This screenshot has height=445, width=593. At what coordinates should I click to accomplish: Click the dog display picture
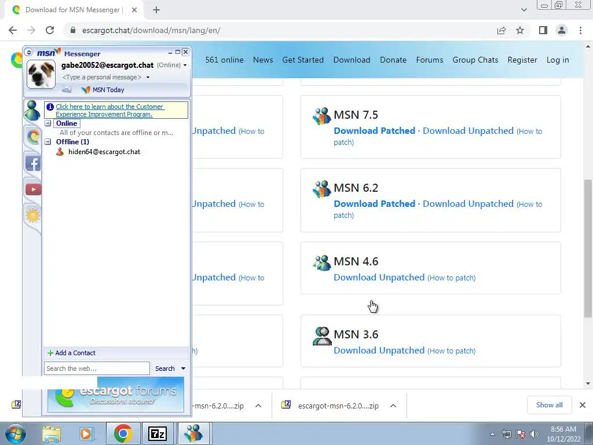pos(41,74)
